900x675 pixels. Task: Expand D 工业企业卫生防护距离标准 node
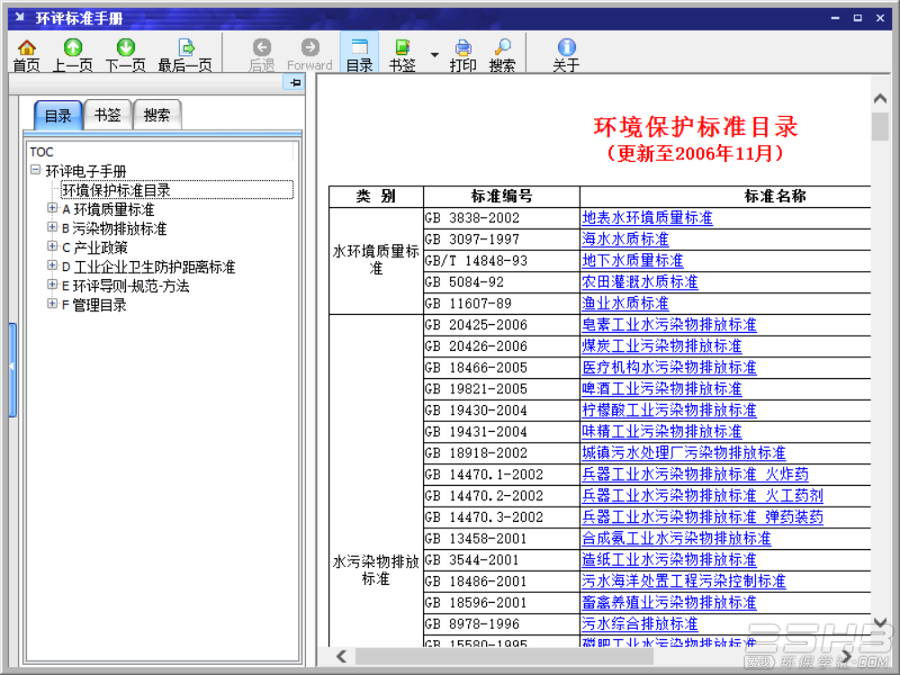tap(52, 265)
